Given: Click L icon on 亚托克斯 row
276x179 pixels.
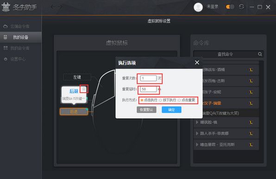Looking at the screenshot, I should coord(251,145).
